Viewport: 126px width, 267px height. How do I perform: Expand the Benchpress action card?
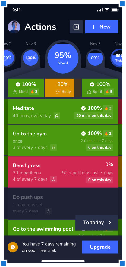[x=63, y=172]
